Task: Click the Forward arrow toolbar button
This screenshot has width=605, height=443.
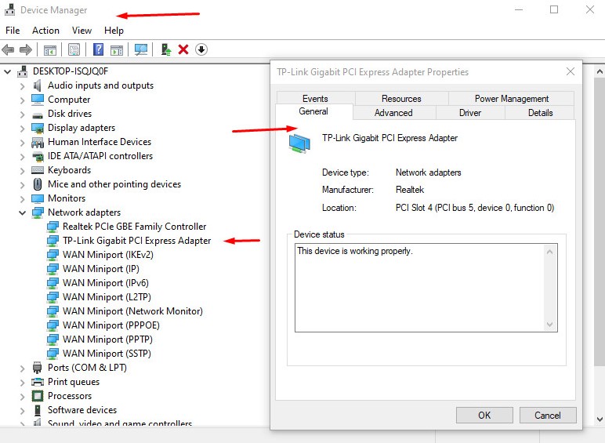Action: click(25, 49)
